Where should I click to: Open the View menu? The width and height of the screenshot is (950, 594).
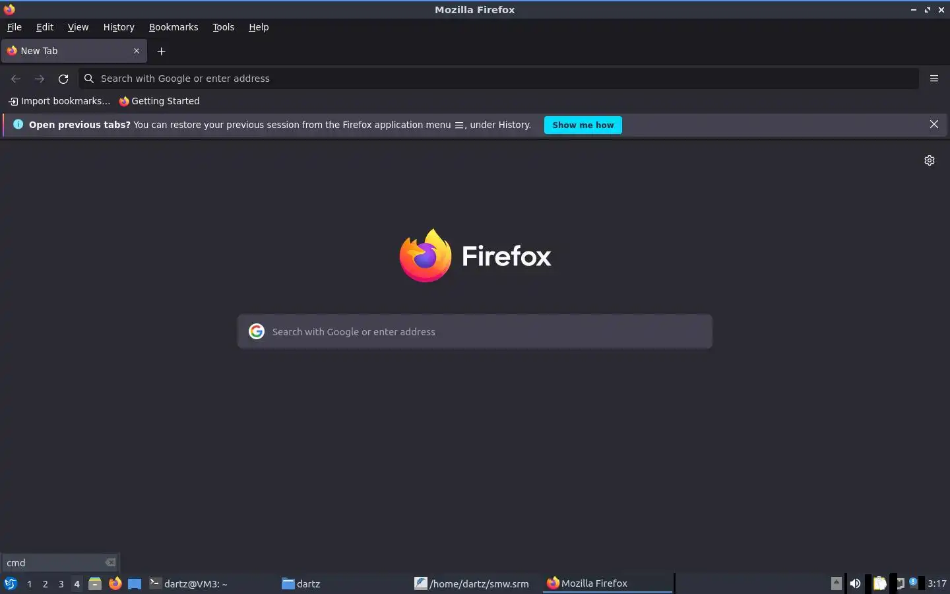[78, 27]
